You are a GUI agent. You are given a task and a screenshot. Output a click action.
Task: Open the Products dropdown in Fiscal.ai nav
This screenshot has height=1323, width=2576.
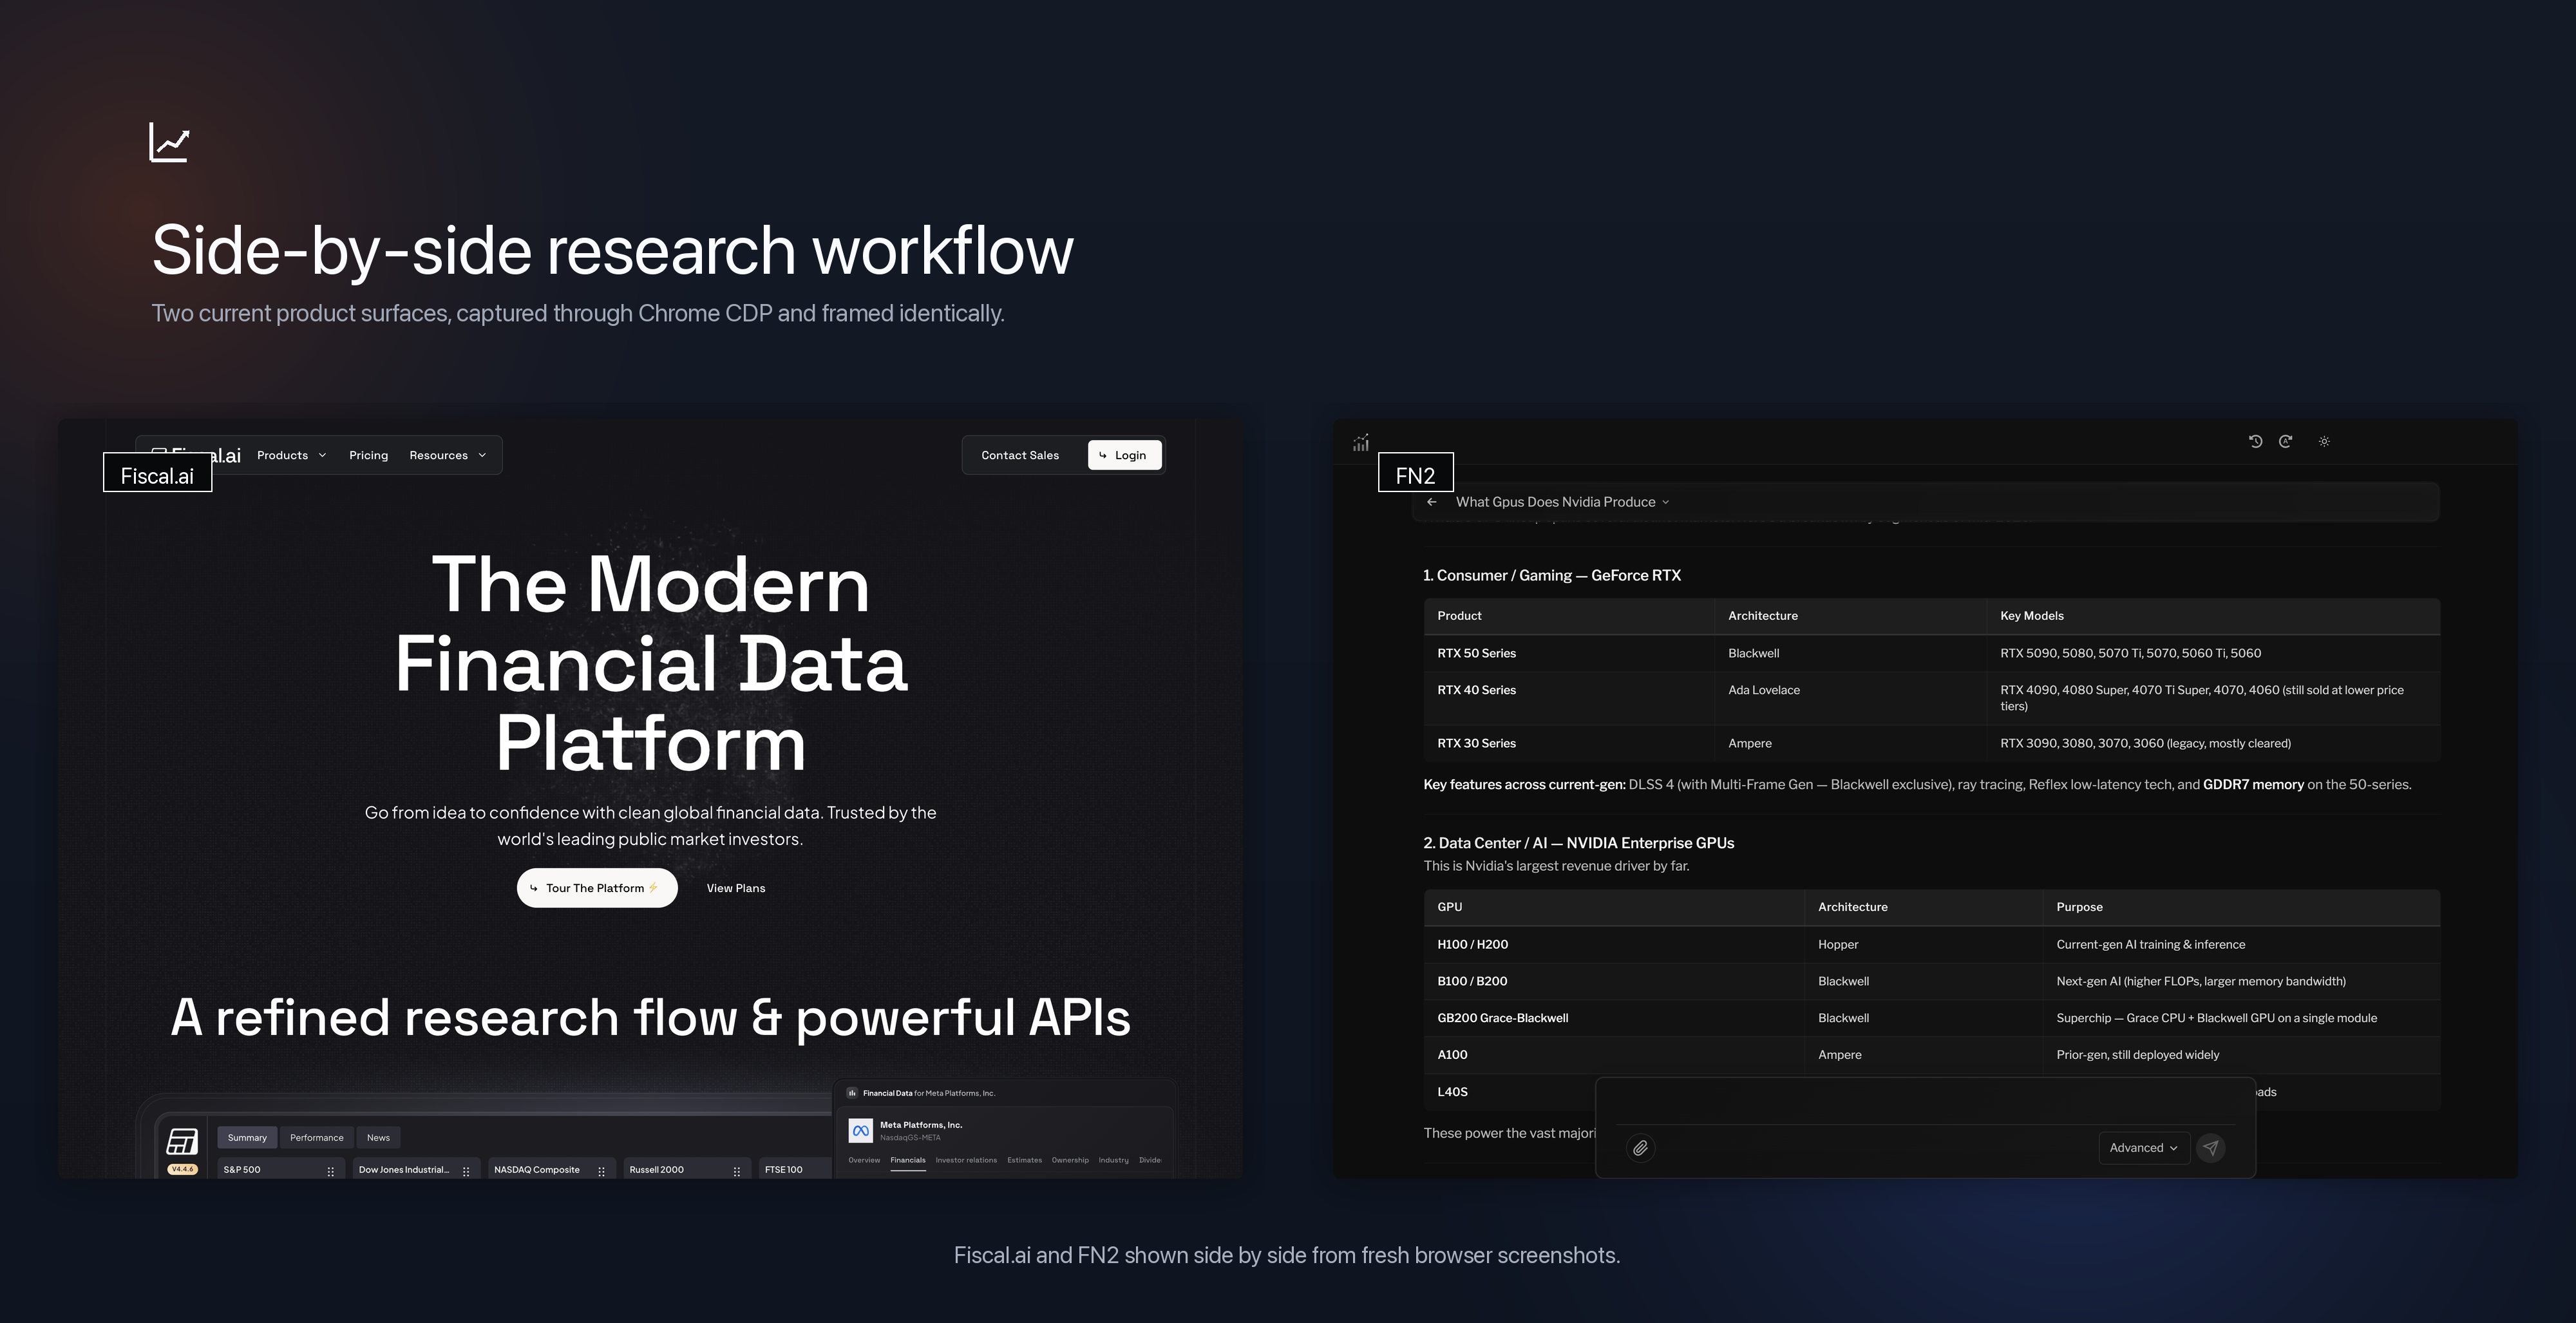(x=292, y=455)
